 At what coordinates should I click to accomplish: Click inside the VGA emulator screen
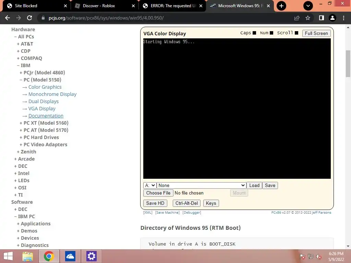(237, 109)
